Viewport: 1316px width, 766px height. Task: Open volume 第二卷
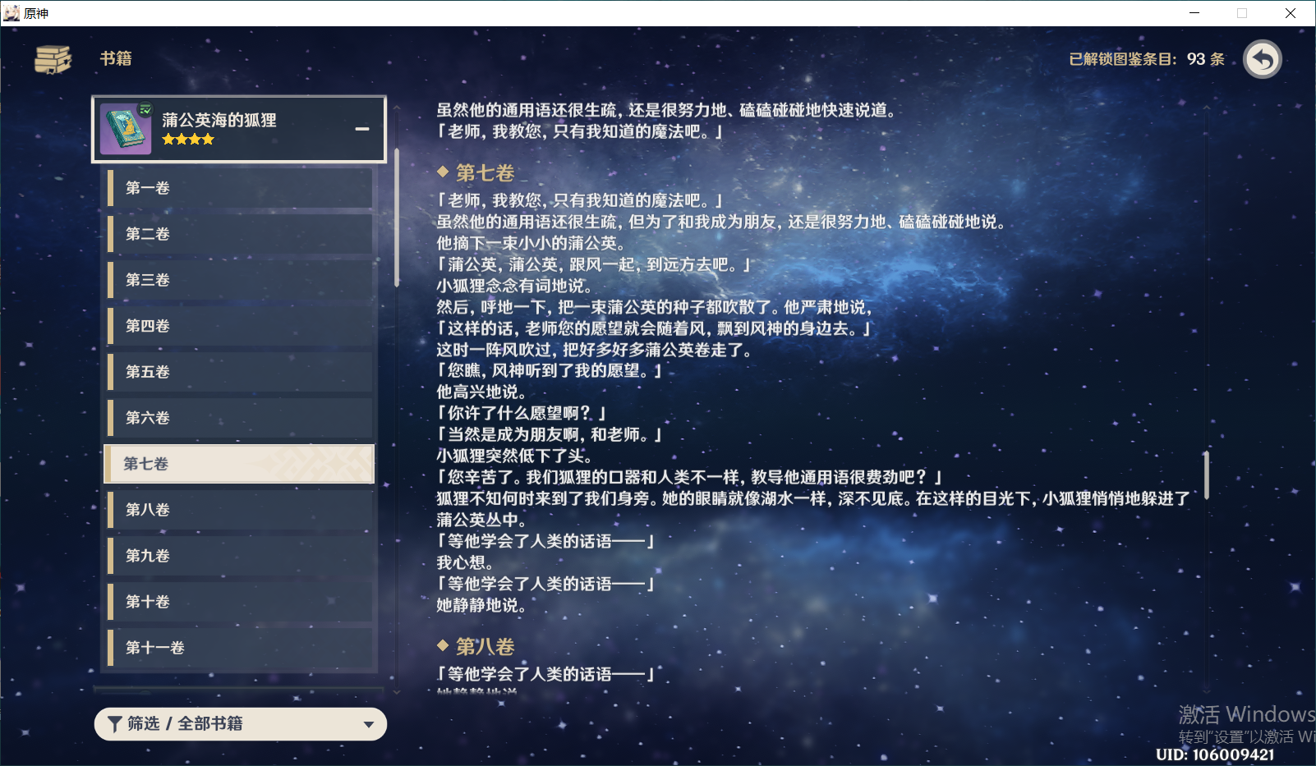(240, 234)
